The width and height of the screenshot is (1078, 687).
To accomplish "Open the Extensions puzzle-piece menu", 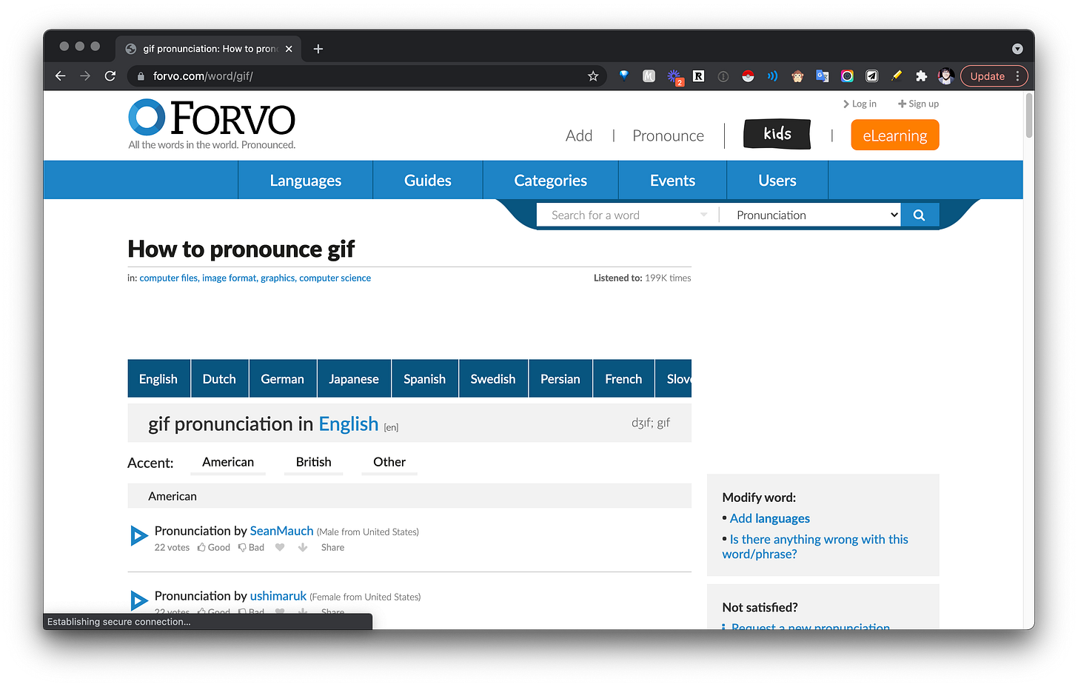I will [921, 76].
